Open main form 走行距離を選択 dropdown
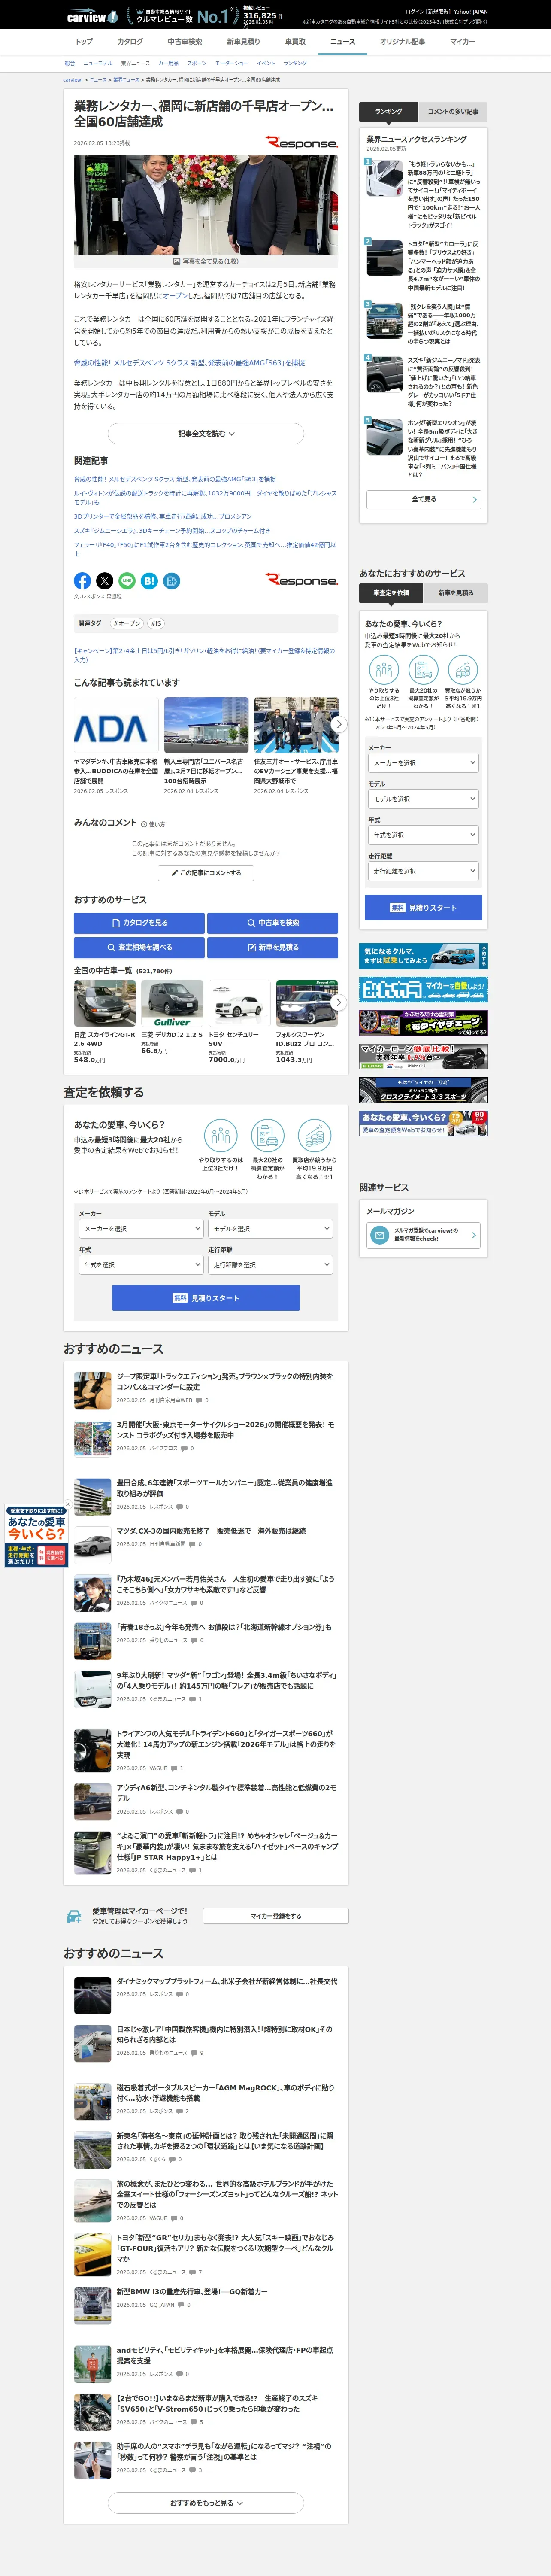 pos(270,1265)
